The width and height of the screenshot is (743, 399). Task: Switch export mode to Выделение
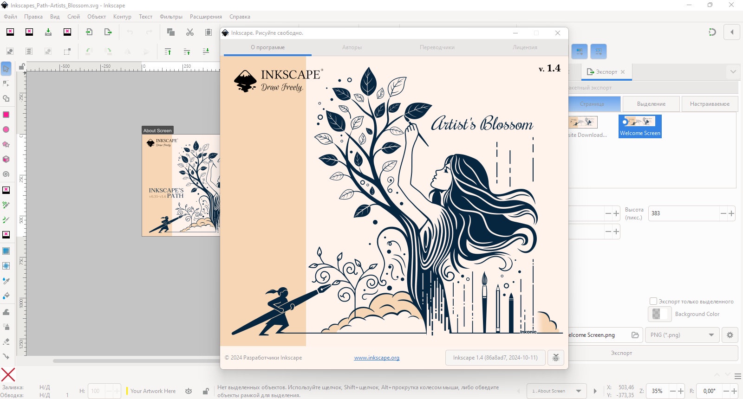[651, 104]
